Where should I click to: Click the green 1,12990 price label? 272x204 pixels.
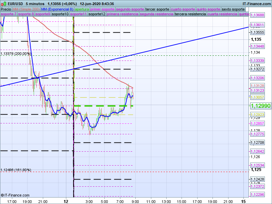coord(260,106)
